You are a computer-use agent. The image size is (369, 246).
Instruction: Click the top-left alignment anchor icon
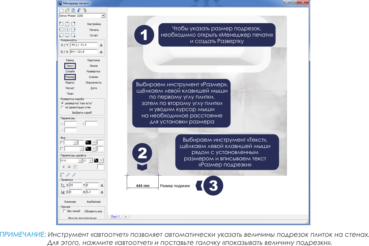61,24
